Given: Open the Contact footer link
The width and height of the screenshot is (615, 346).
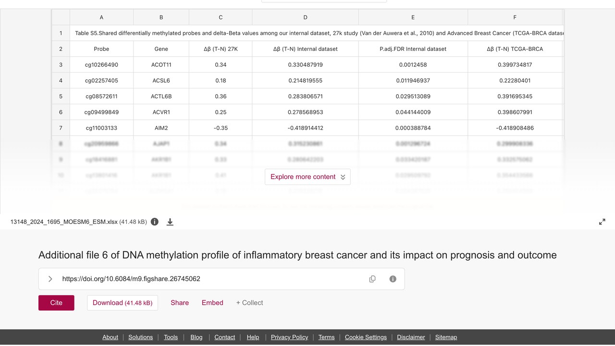Looking at the screenshot, I should [x=225, y=337].
